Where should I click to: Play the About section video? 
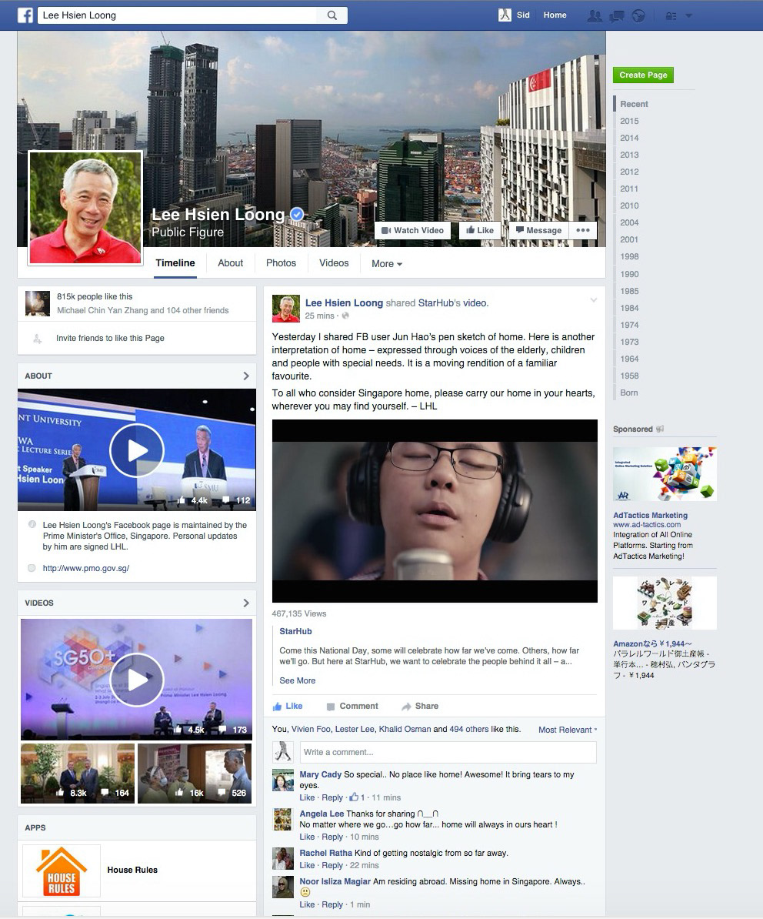click(137, 450)
